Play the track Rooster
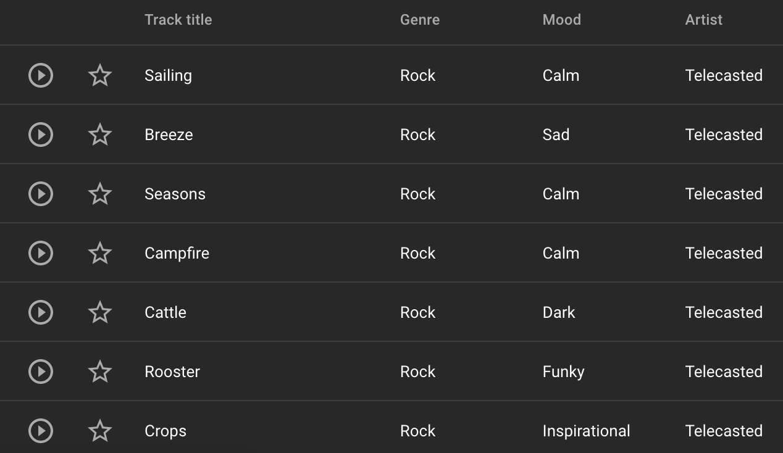Screen dimensions: 783x453 click(x=40, y=371)
